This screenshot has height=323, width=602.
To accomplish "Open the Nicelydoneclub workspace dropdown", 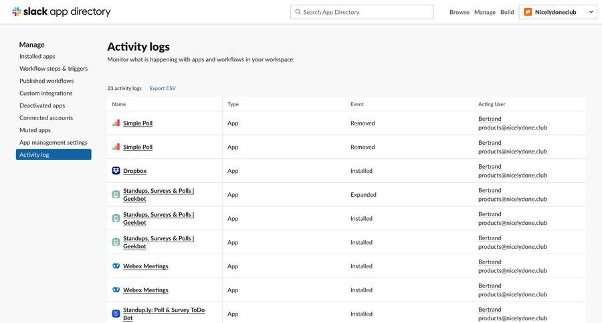I will coord(557,12).
